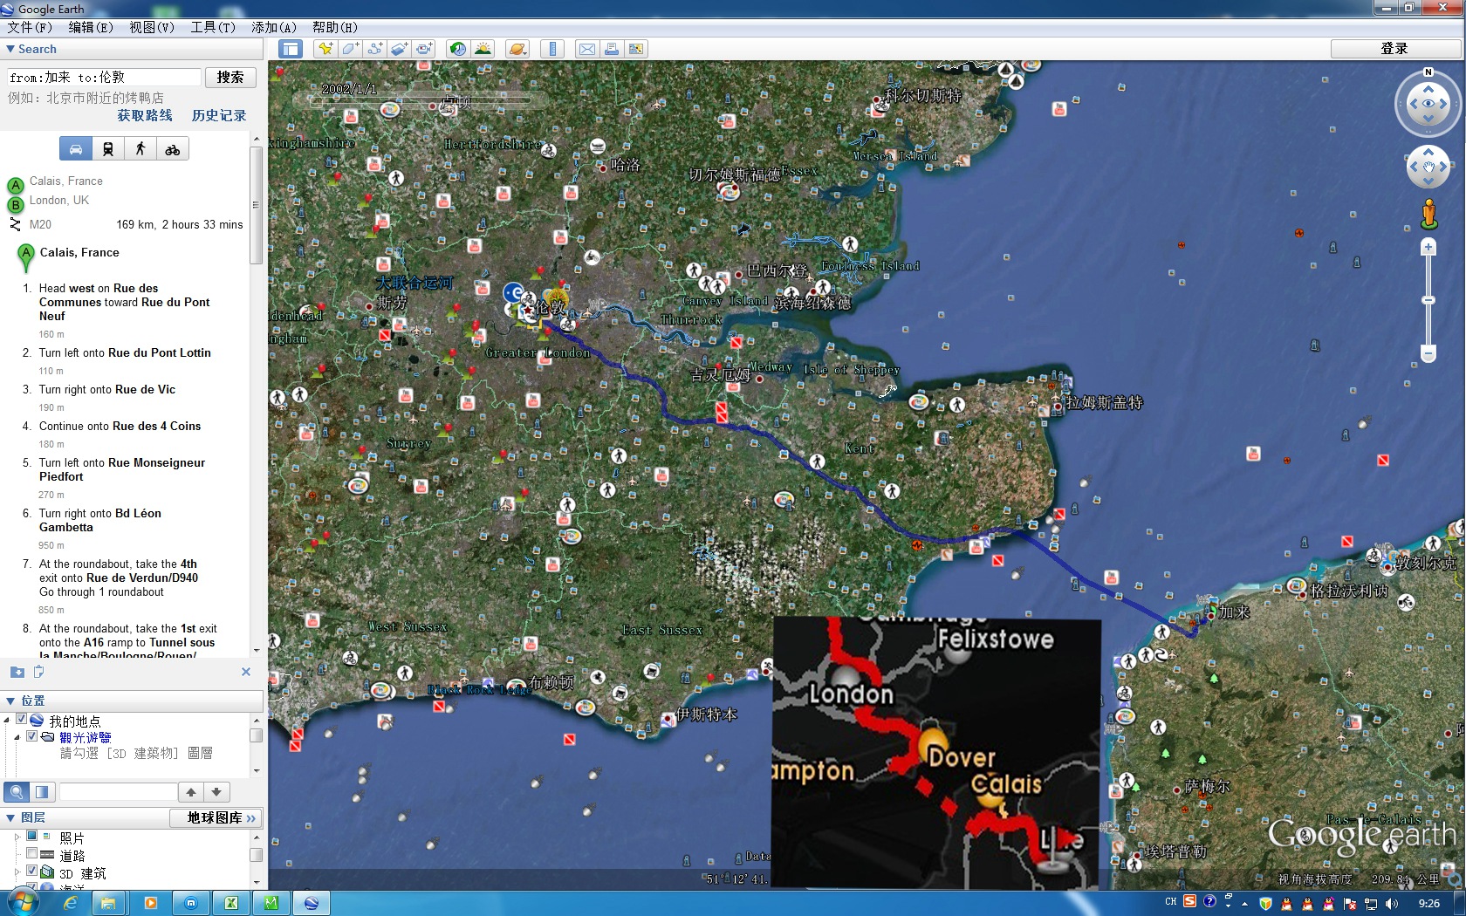Add a path using the toolbar

pyautogui.click(x=375, y=49)
